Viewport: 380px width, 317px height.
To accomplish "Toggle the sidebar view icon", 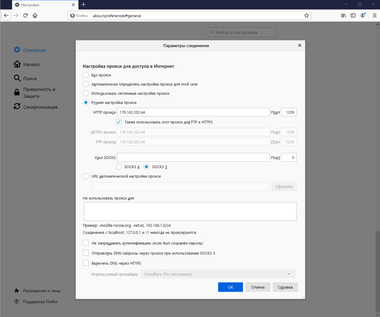I will click(x=353, y=16).
